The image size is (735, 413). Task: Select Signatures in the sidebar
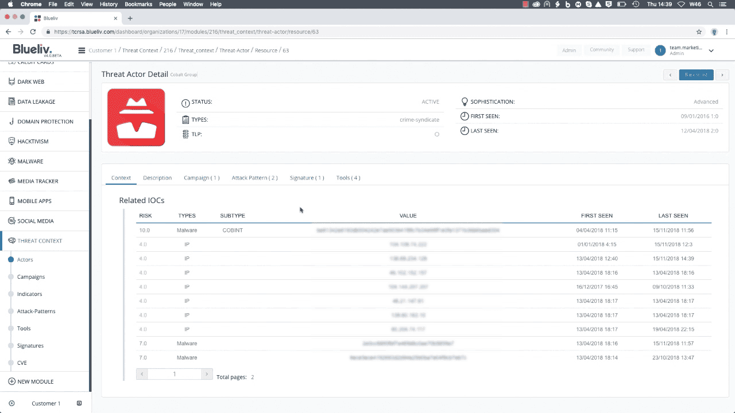coord(30,345)
